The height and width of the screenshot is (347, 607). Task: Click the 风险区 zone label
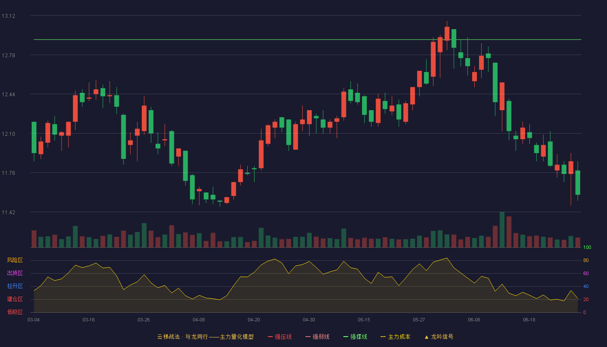point(15,260)
